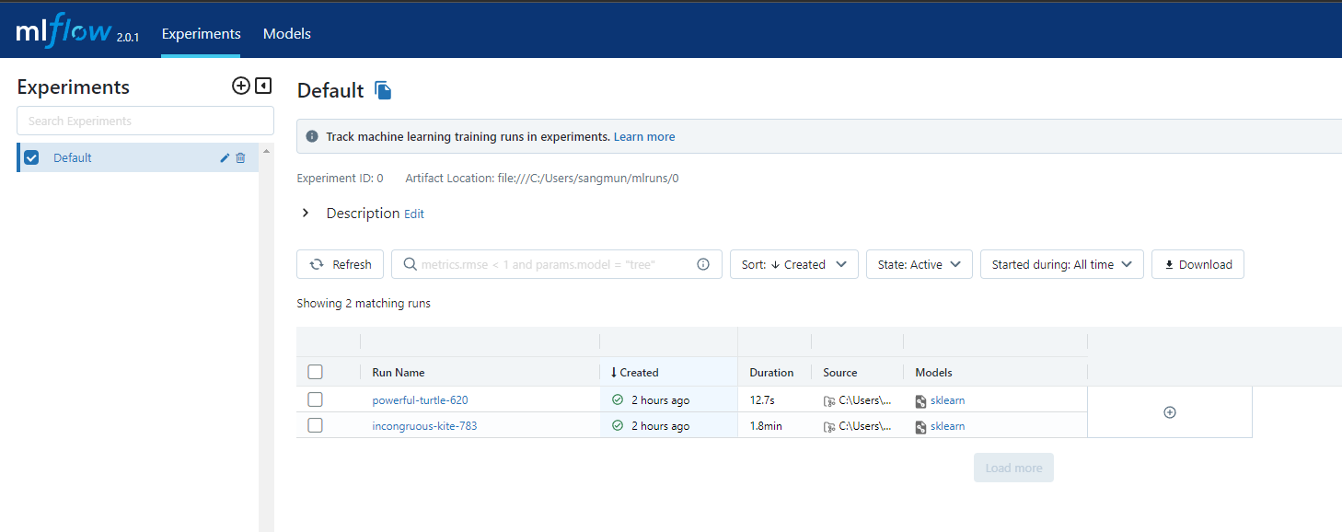The width and height of the screenshot is (1342, 532).
Task: Check the powerful-turtle-620 run checkbox
Action: (x=315, y=399)
